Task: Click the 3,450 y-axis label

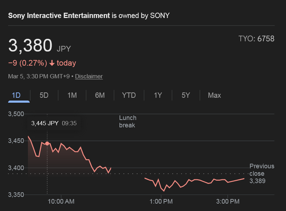Action: pos(16,141)
